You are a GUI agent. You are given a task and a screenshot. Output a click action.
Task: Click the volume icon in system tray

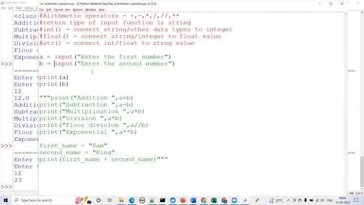(322, 200)
